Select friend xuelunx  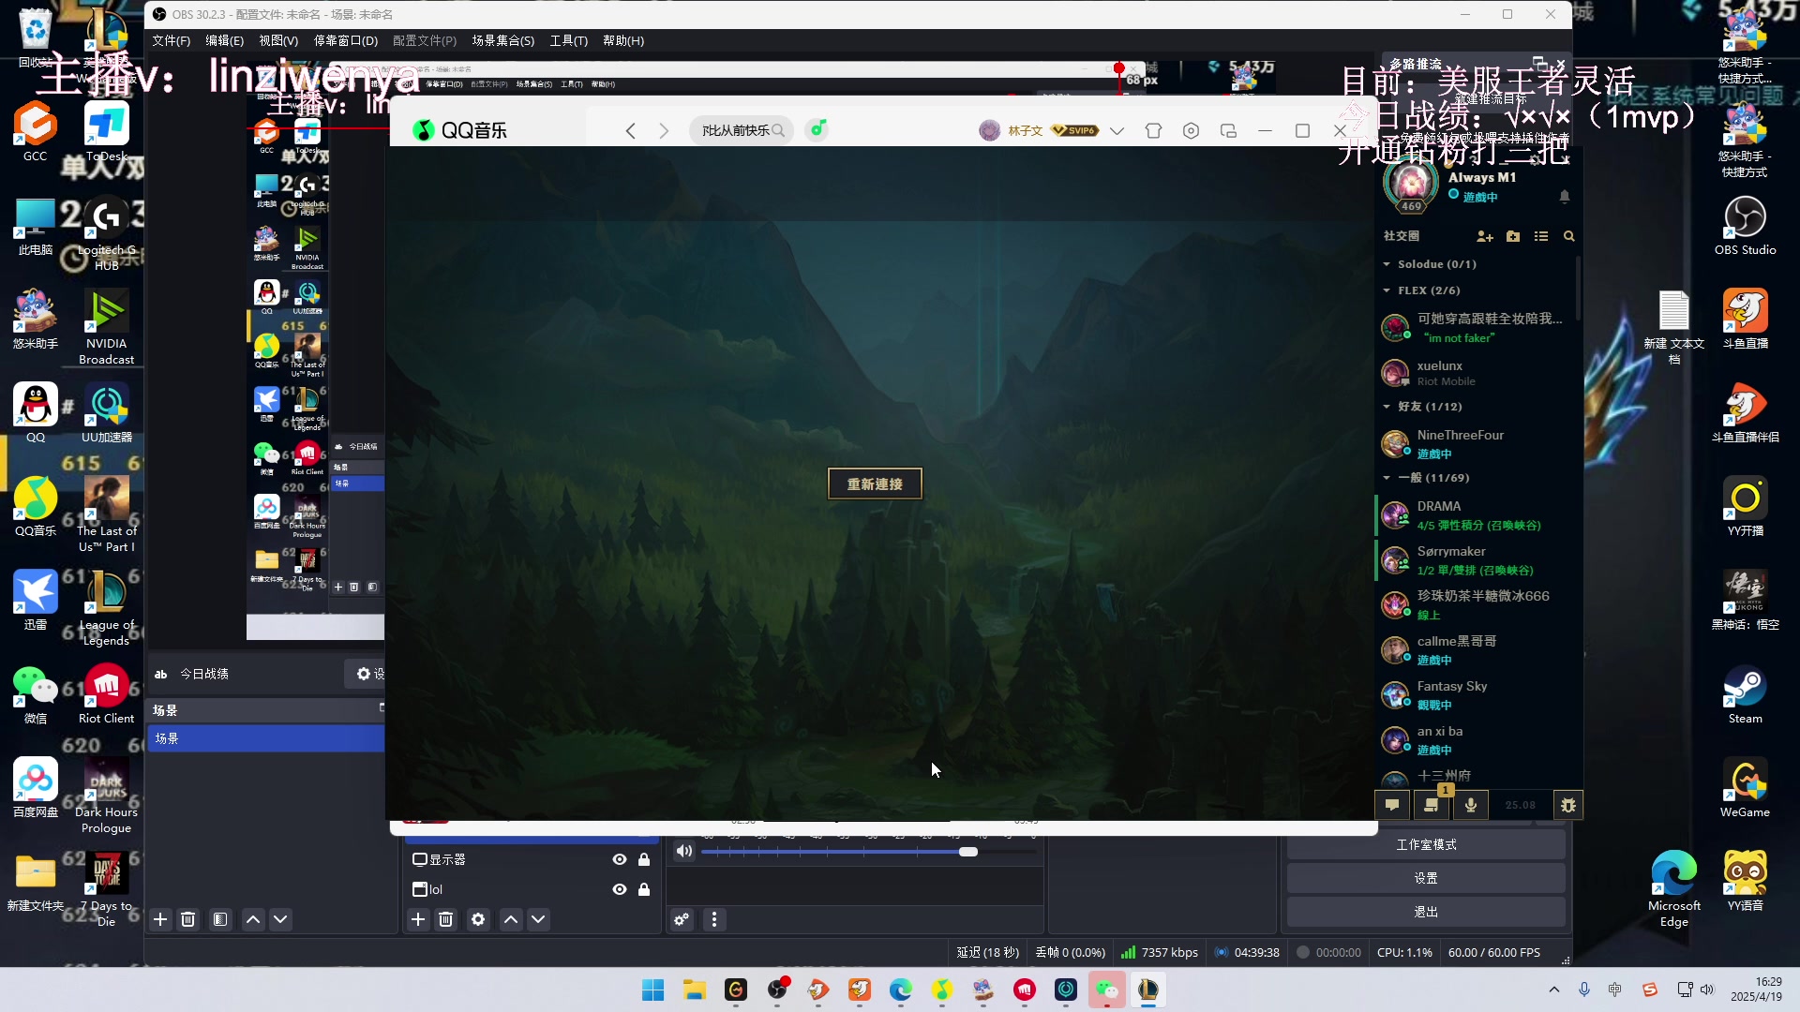(x=1476, y=373)
